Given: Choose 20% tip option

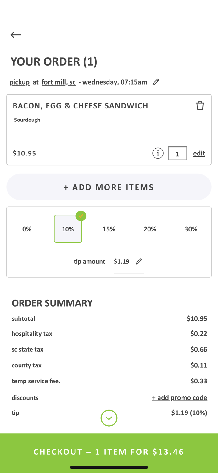Looking at the screenshot, I should coord(150,229).
